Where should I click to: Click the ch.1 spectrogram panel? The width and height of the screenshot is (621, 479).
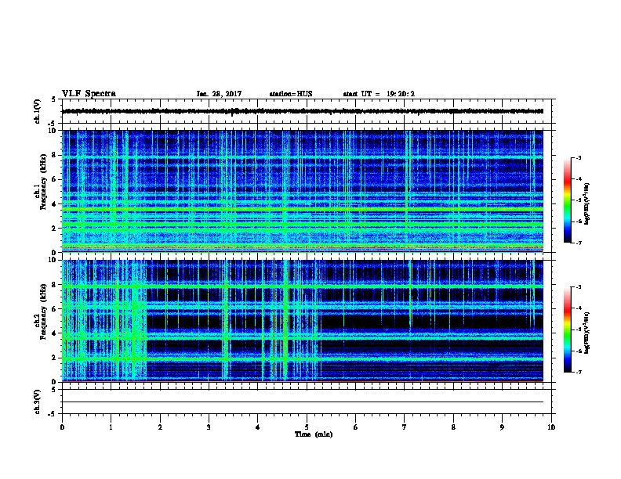click(x=303, y=191)
